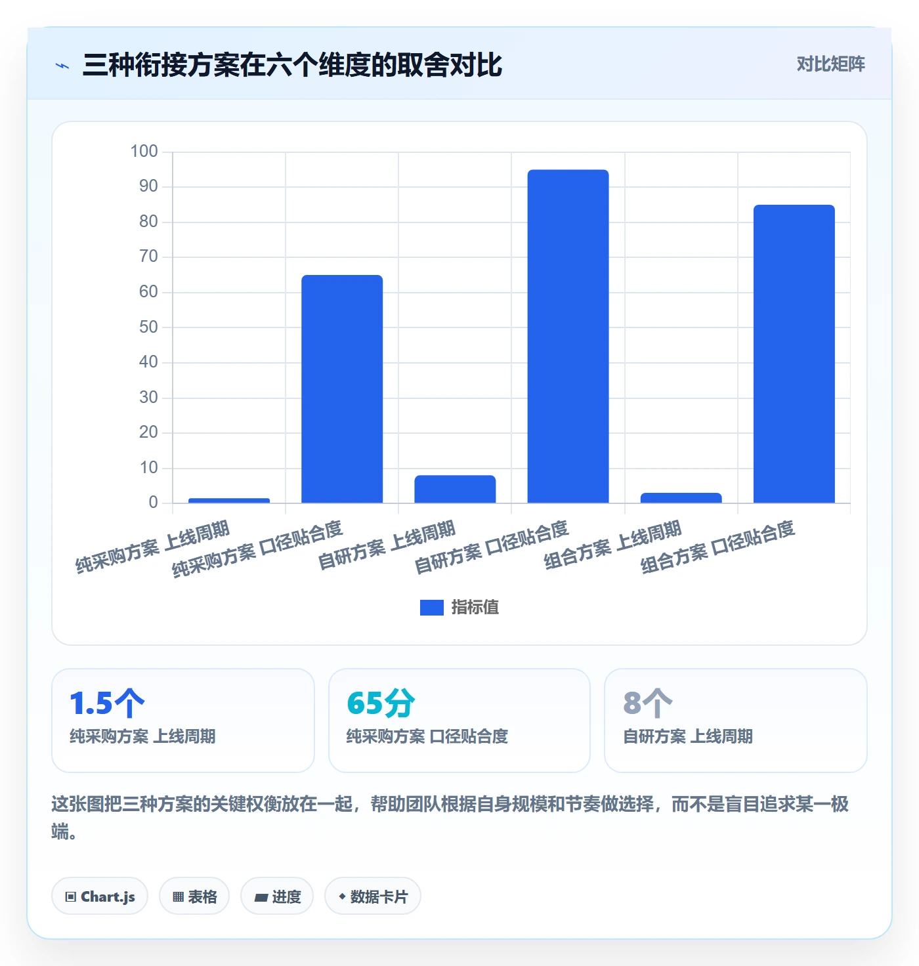
Task: Click the 8个 metric card value
Action: tap(648, 703)
